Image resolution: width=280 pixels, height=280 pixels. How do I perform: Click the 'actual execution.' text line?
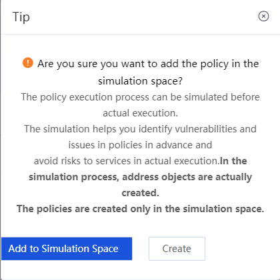click(x=140, y=113)
